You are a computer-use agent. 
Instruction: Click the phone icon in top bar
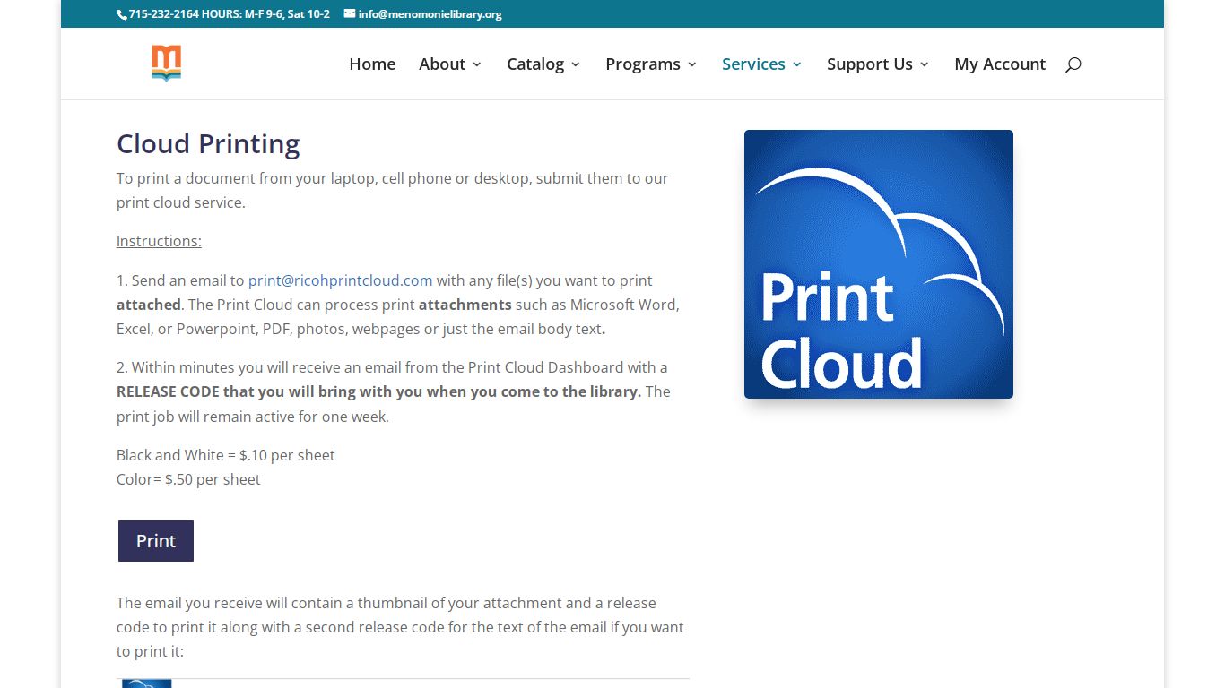tap(121, 14)
